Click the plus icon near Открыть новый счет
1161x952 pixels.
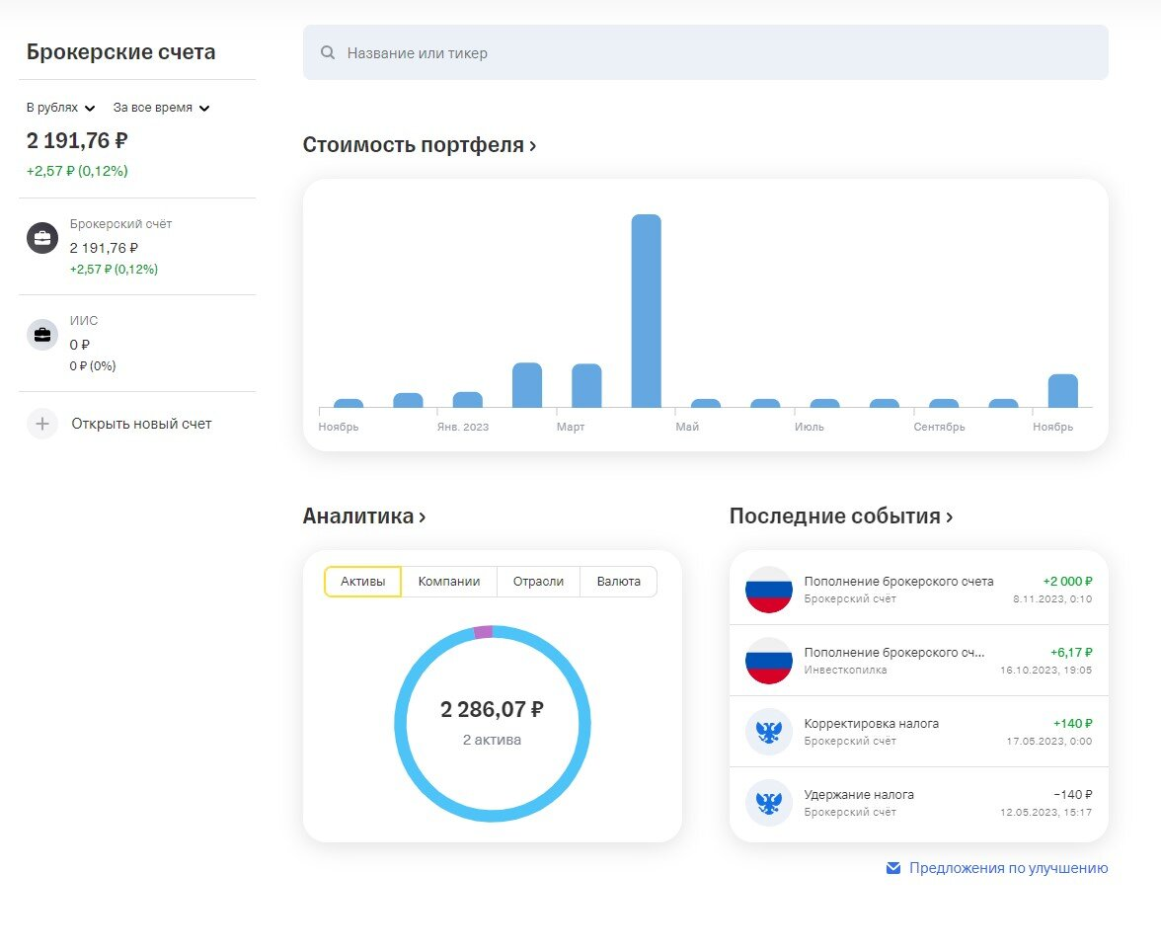[41, 423]
